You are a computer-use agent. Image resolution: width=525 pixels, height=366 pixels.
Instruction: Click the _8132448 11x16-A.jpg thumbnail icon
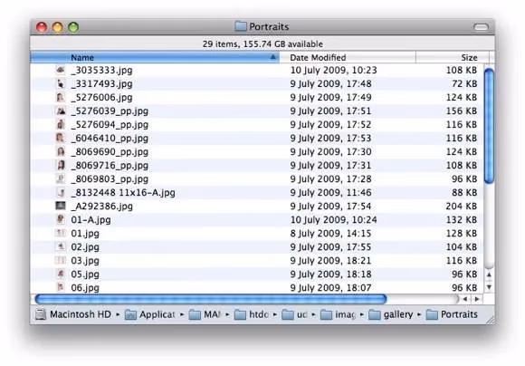(61, 192)
